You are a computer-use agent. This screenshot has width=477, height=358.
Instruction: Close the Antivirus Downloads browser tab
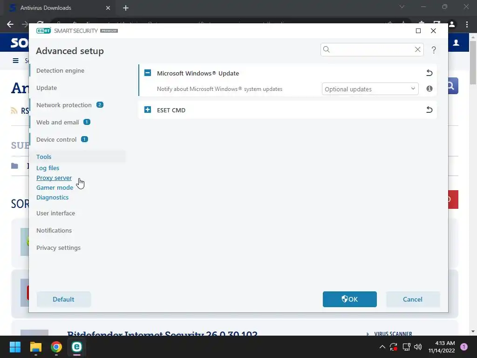(108, 8)
